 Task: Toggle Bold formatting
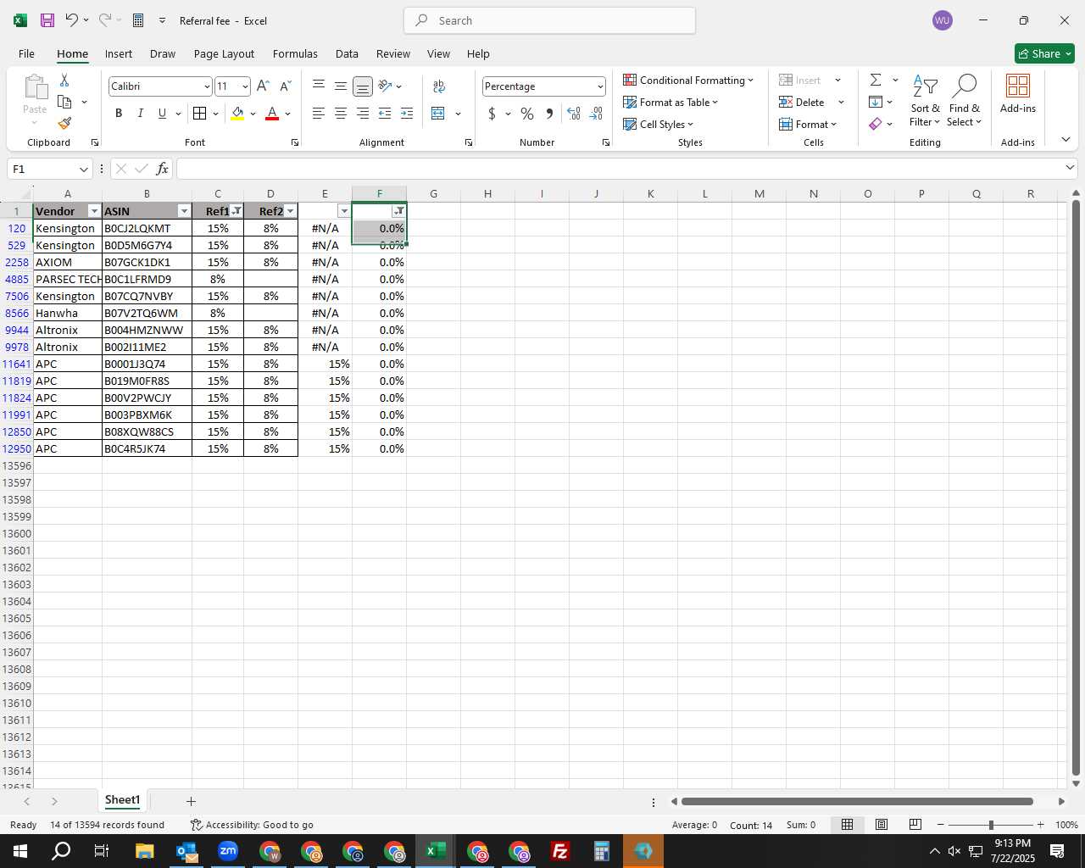[119, 114]
